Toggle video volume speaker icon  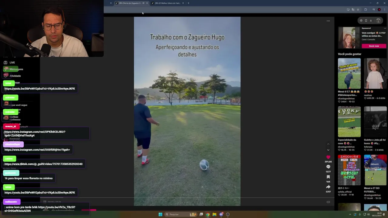pyautogui.click(x=328, y=202)
